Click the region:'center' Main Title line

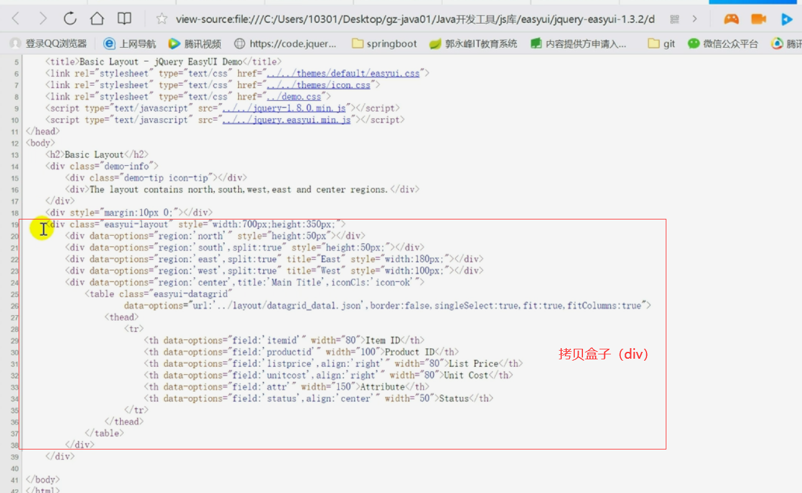pos(245,283)
